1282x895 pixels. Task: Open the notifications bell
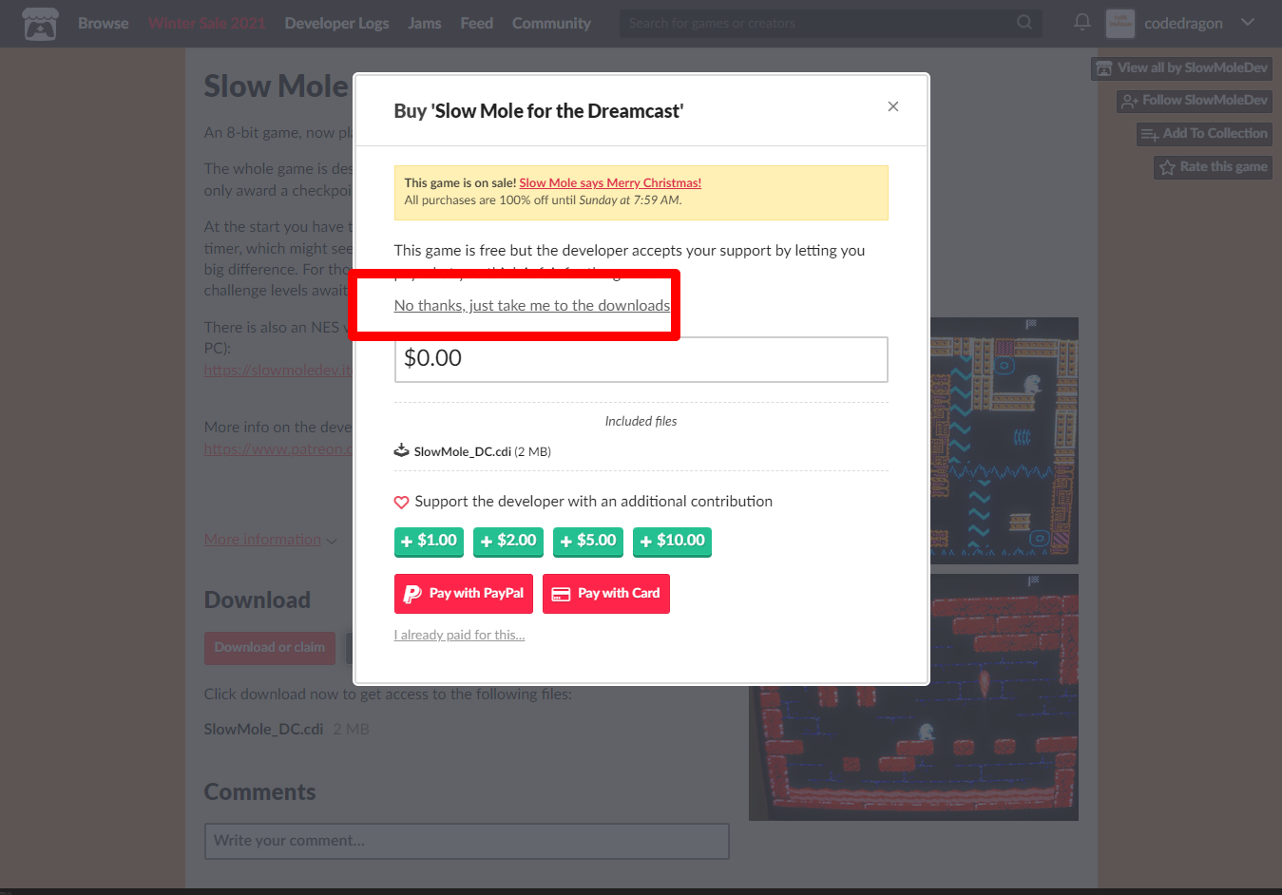1081,22
